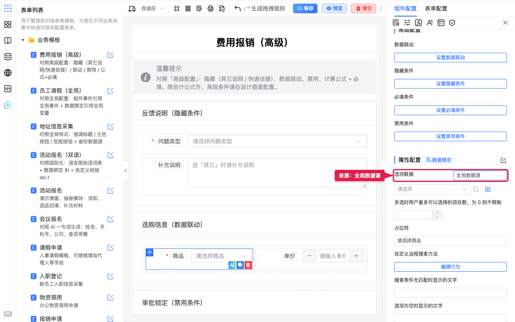Refresh the option data source list

(x=476, y=189)
